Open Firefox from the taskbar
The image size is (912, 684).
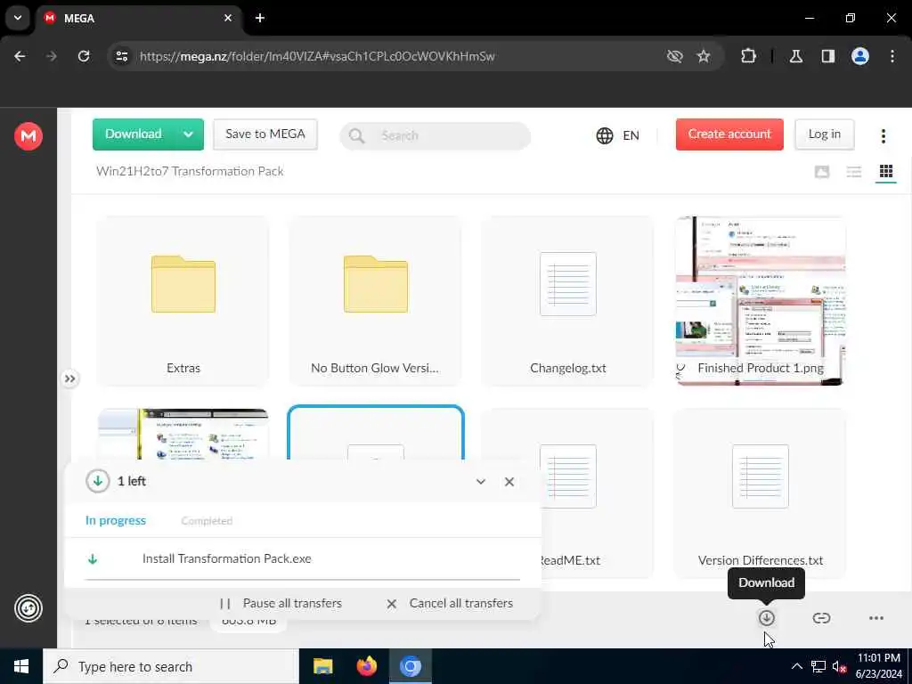pos(366,666)
